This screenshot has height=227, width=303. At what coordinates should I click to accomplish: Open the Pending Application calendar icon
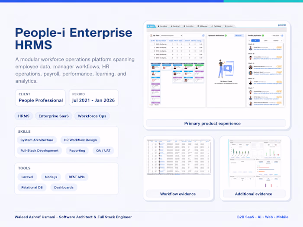click(x=282, y=35)
